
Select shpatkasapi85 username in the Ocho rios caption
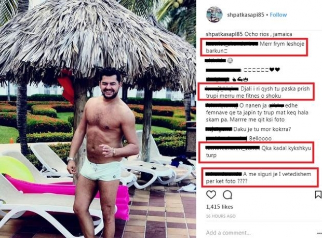(224, 34)
